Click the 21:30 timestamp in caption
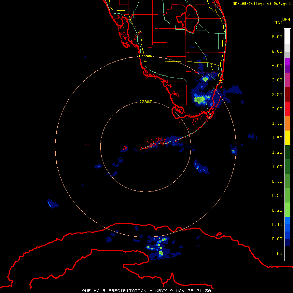Screen dimensions: 293x293 click(x=204, y=291)
